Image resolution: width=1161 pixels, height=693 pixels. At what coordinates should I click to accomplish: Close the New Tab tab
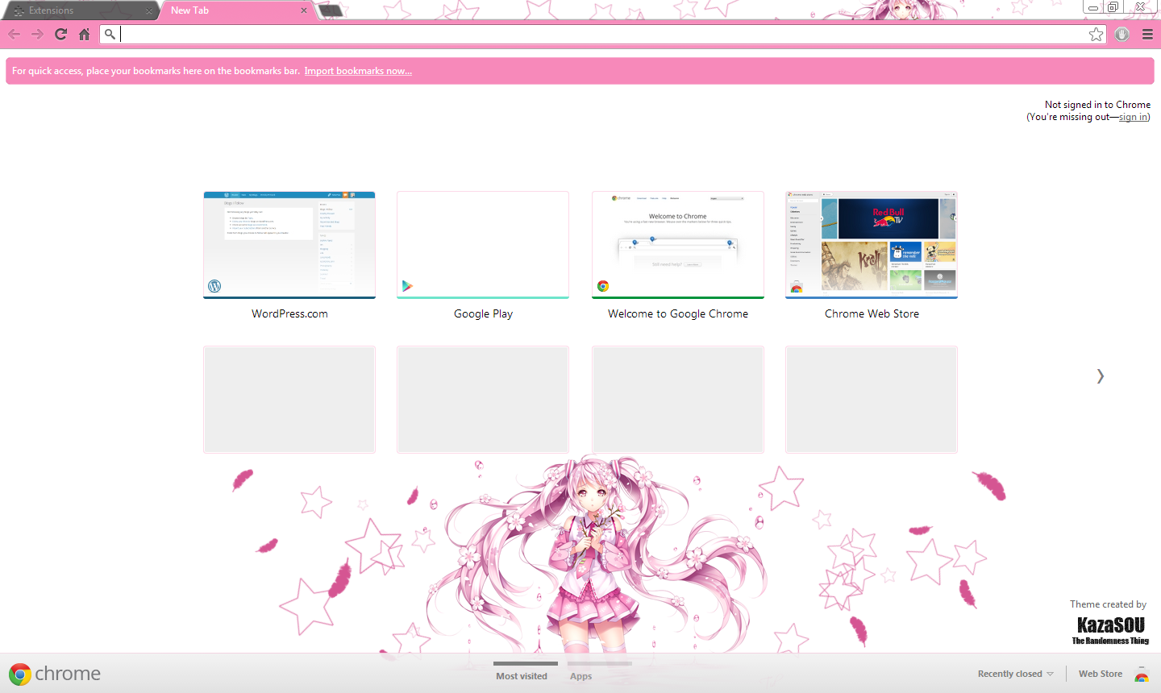tap(304, 10)
